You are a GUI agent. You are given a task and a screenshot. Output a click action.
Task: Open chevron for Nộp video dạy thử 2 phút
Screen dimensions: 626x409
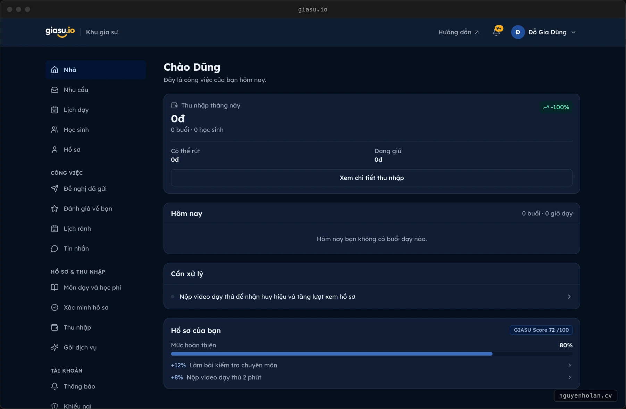(569, 377)
